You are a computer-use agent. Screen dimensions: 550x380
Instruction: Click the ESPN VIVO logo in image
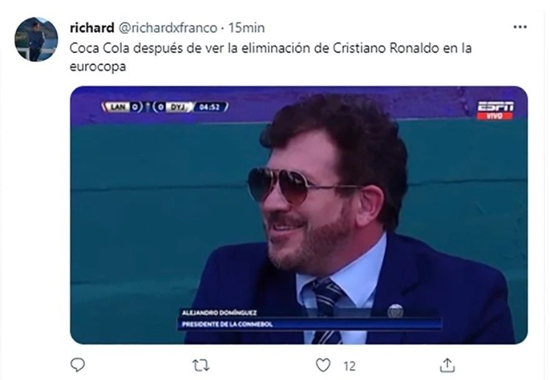[x=495, y=111]
